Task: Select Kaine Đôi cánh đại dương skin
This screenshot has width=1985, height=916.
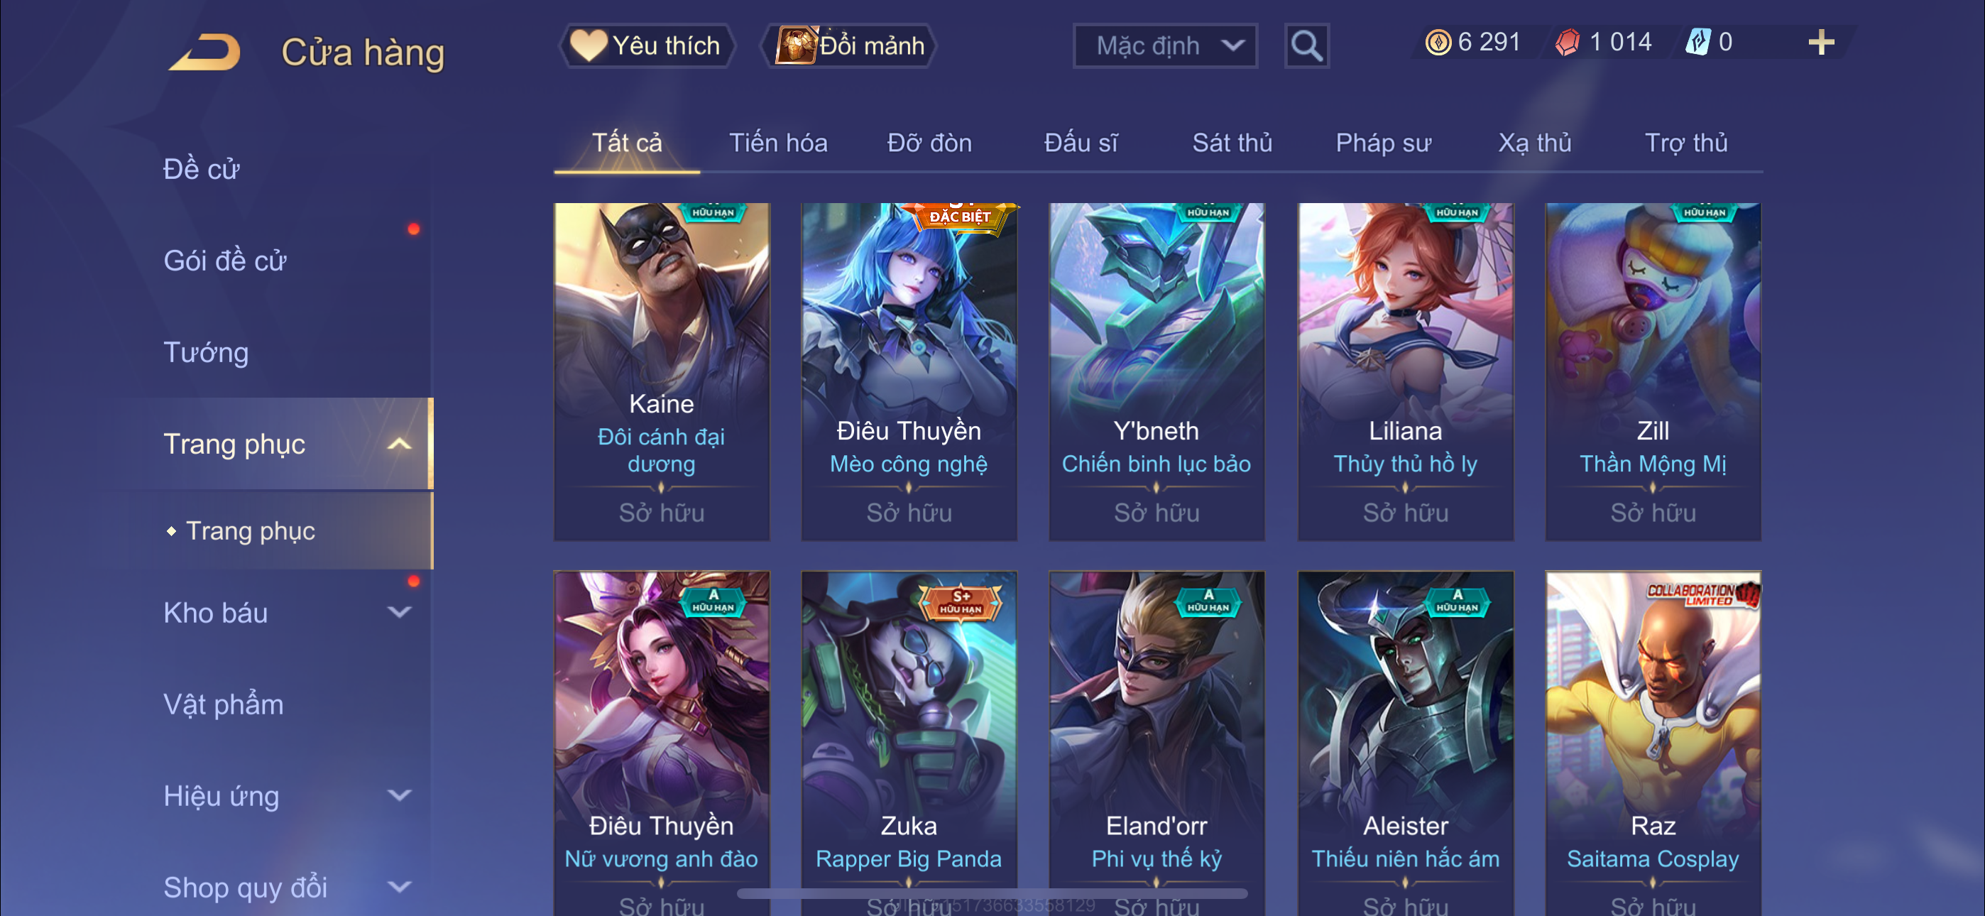Action: point(661,371)
